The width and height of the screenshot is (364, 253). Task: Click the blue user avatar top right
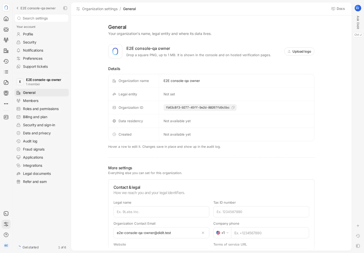(x=358, y=8)
